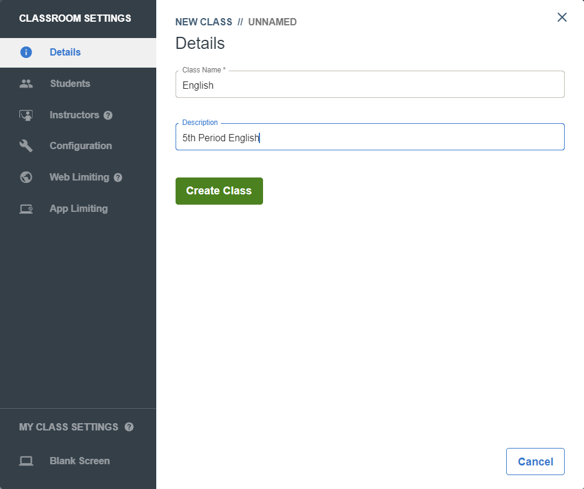Click the App Limiting laptop icon
Image resolution: width=584 pixels, height=489 pixels.
(x=26, y=209)
